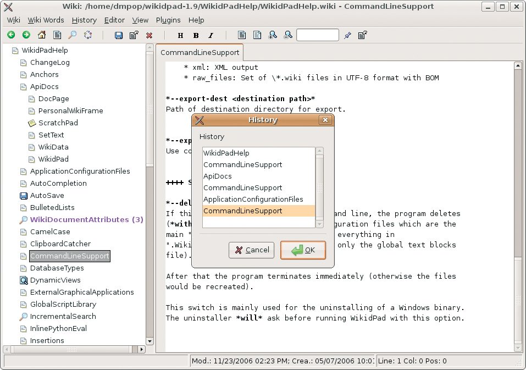This screenshot has height=370, width=526.
Task: Click the plain page icon after italic
Action: (241, 35)
